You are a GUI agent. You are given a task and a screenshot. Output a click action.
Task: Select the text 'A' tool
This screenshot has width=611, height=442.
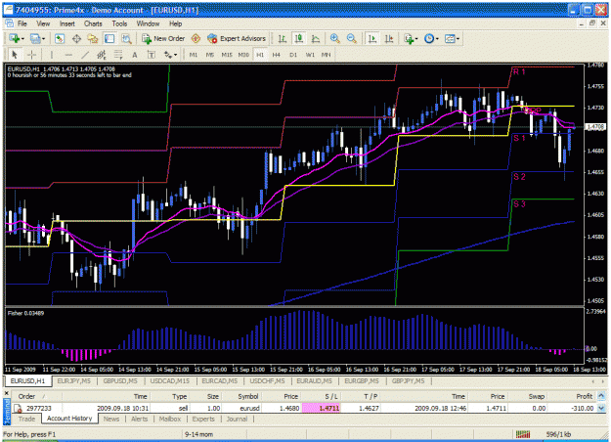point(135,55)
